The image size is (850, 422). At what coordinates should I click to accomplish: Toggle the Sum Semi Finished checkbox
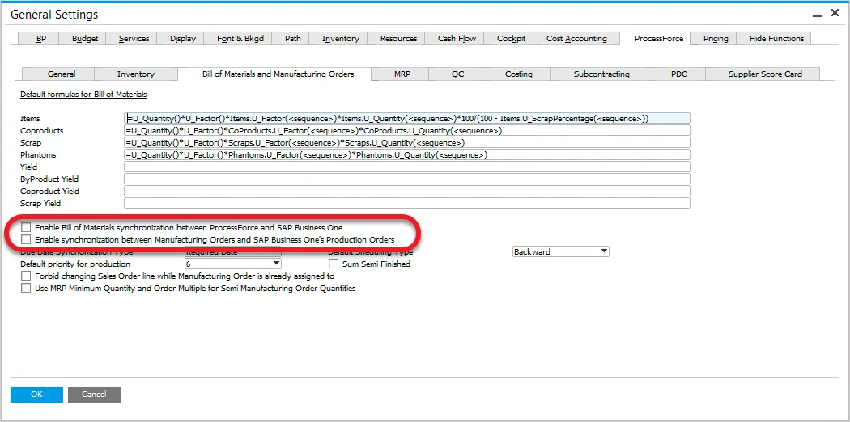click(334, 264)
